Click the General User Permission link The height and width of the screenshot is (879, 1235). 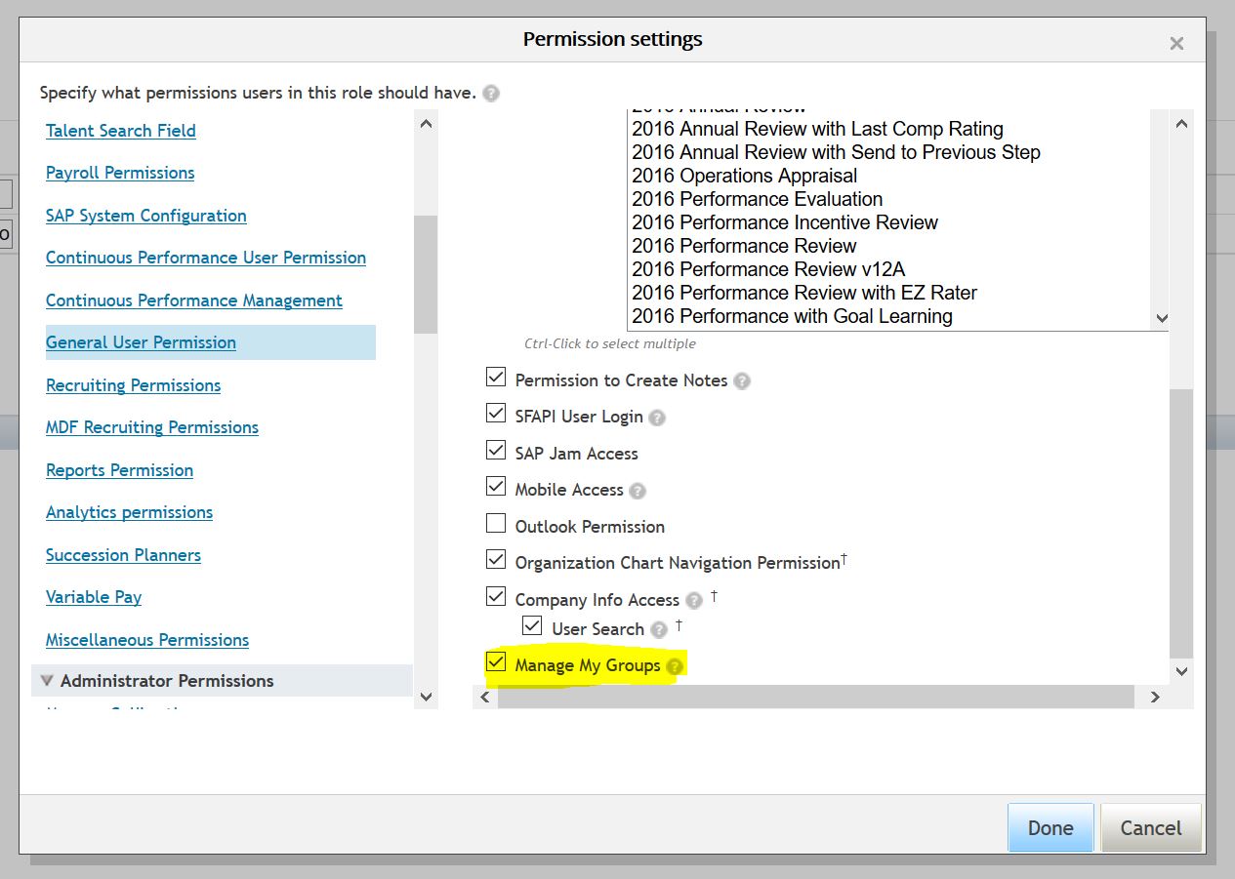[x=142, y=342]
